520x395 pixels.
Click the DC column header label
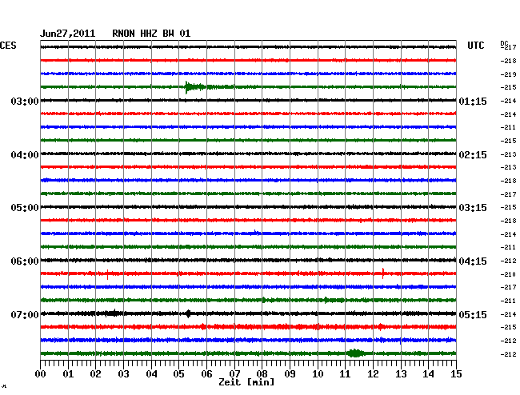[x=504, y=43]
